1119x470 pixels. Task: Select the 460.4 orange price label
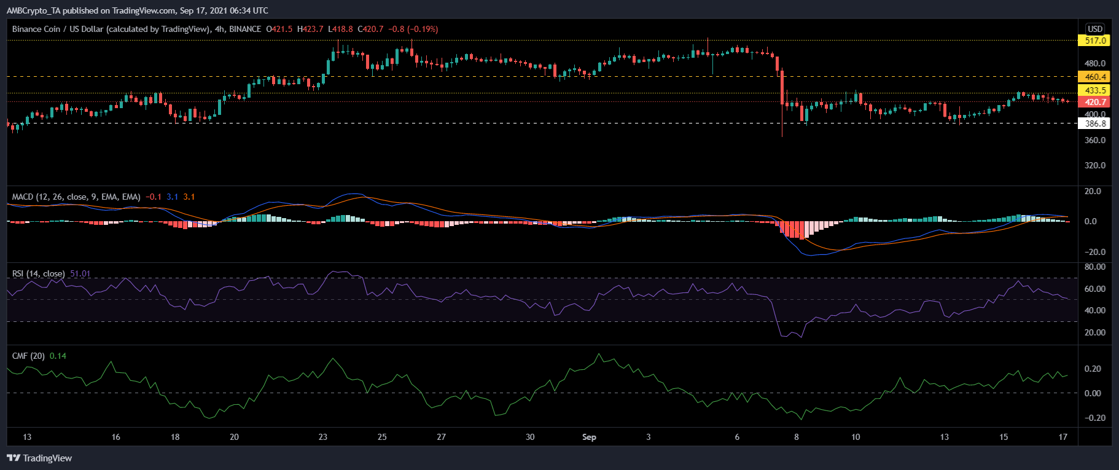[1094, 77]
